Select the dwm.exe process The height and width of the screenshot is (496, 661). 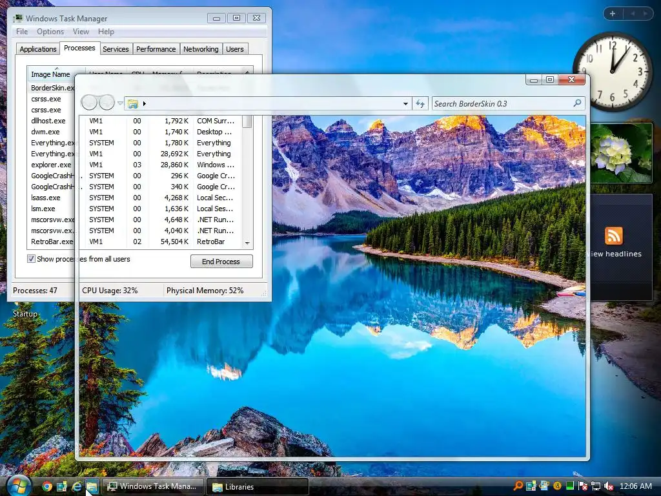pos(45,132)
